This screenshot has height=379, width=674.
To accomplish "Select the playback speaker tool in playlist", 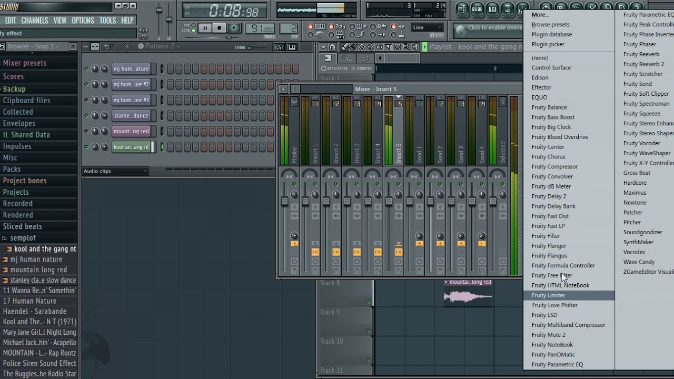I will tap(415, 47).
